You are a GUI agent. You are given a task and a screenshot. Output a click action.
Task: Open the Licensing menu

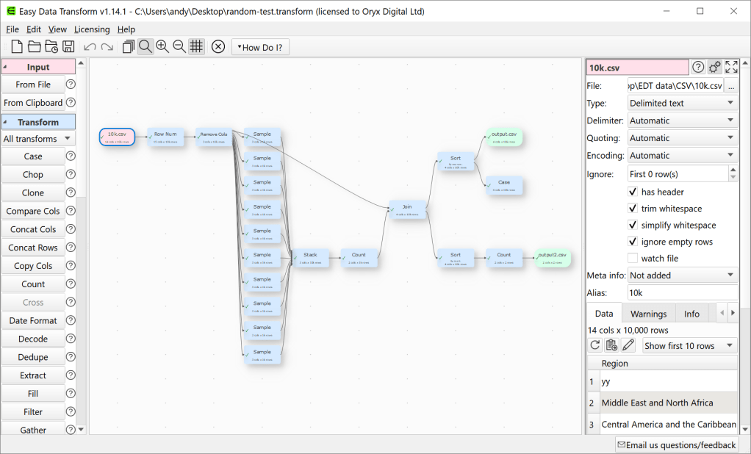(92, 29)
